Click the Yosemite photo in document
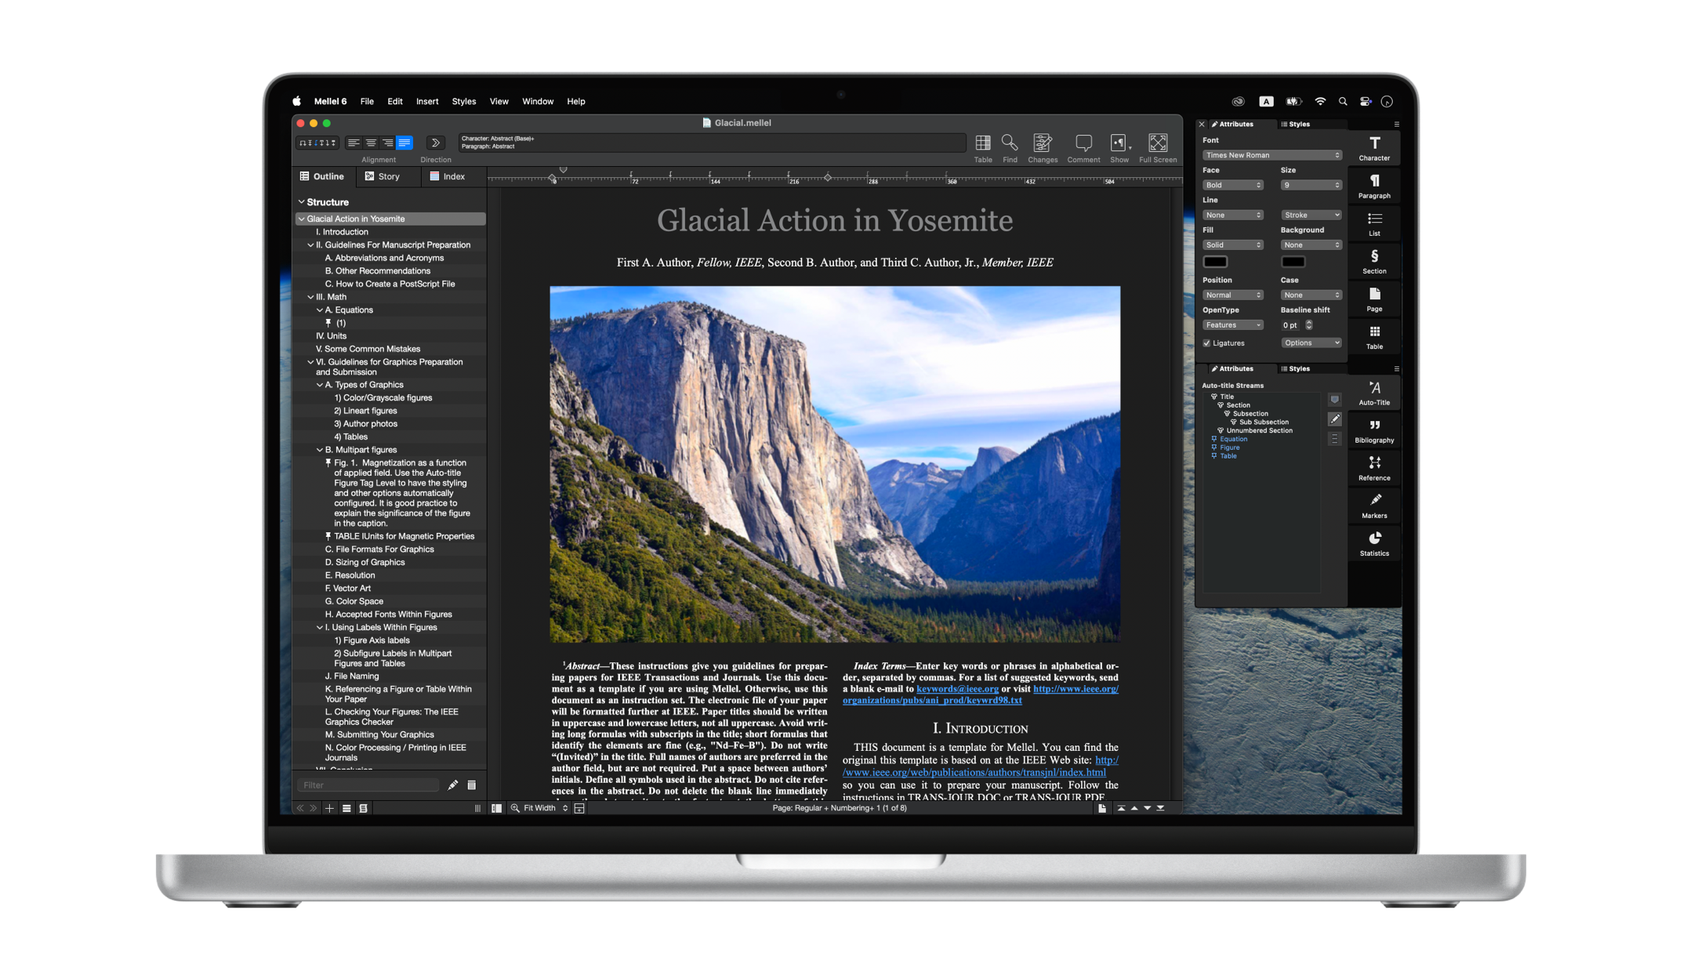Image resolution: width=1683 pixels, height=957 pixels. [835, 464]
